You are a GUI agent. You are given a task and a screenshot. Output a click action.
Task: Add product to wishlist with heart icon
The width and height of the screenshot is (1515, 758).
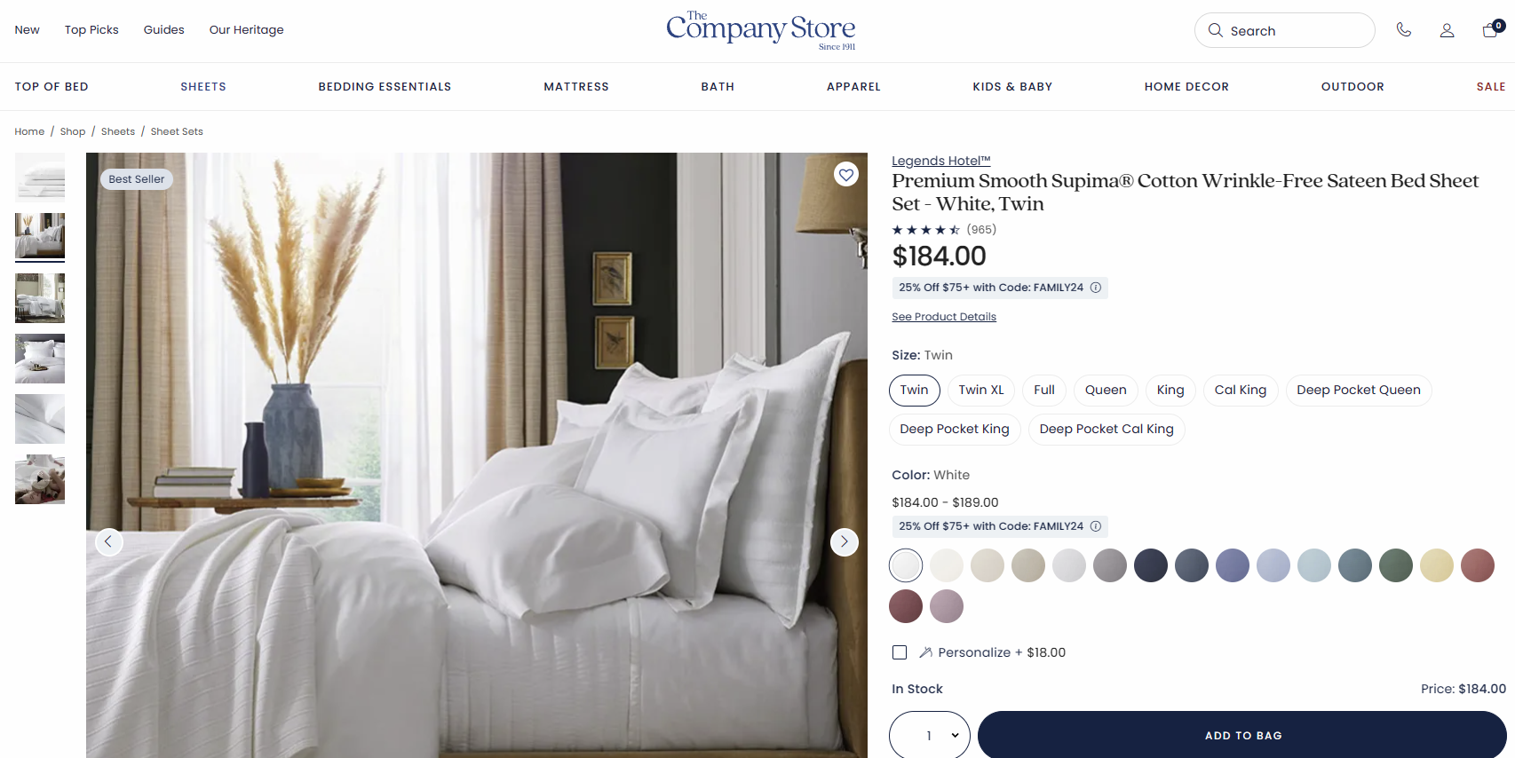(846, 175)
